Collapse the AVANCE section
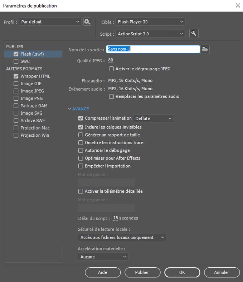 [x=70, y=109]
